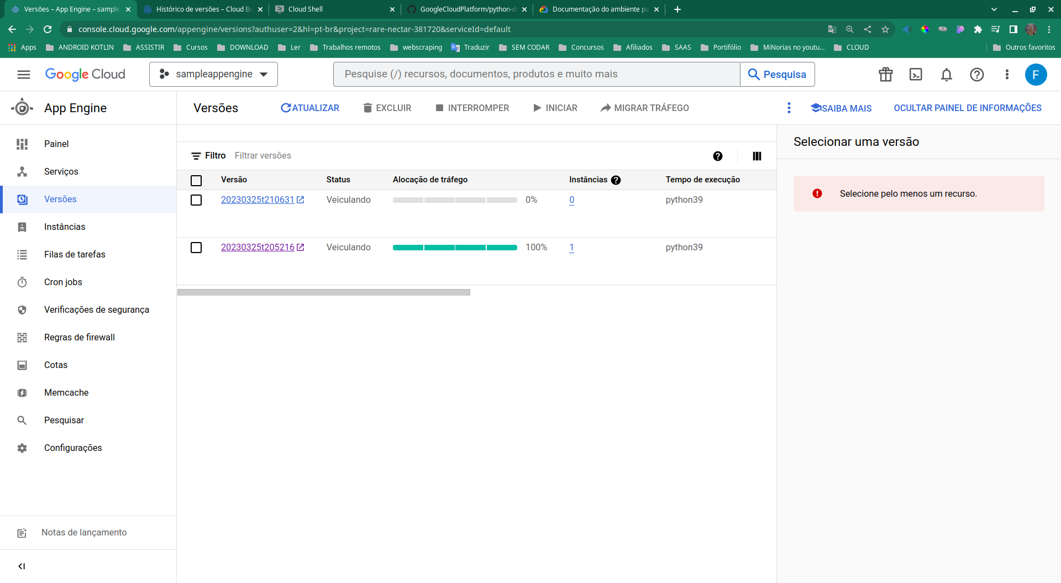Activate the Cloud Shell terminal icon
The width and height of the screenshot is (1061, 583).
[x=916, y=74]
